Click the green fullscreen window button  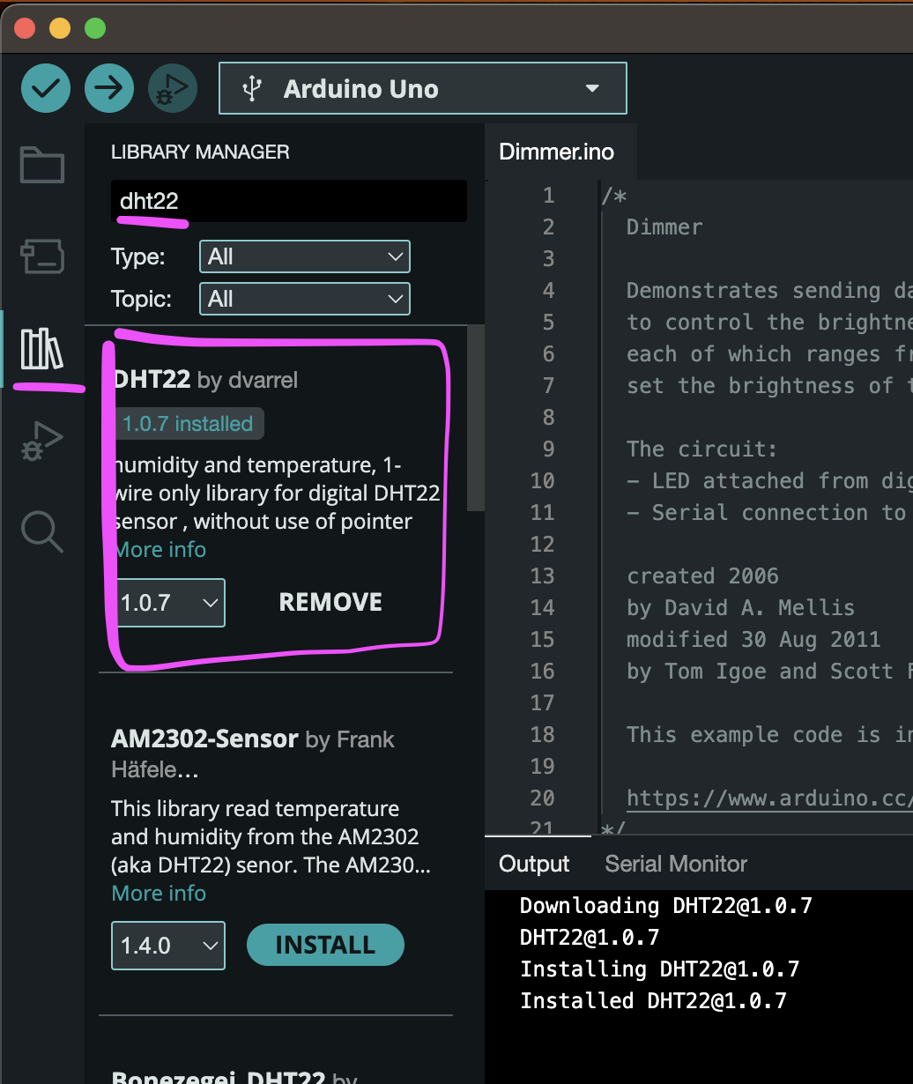95,28
